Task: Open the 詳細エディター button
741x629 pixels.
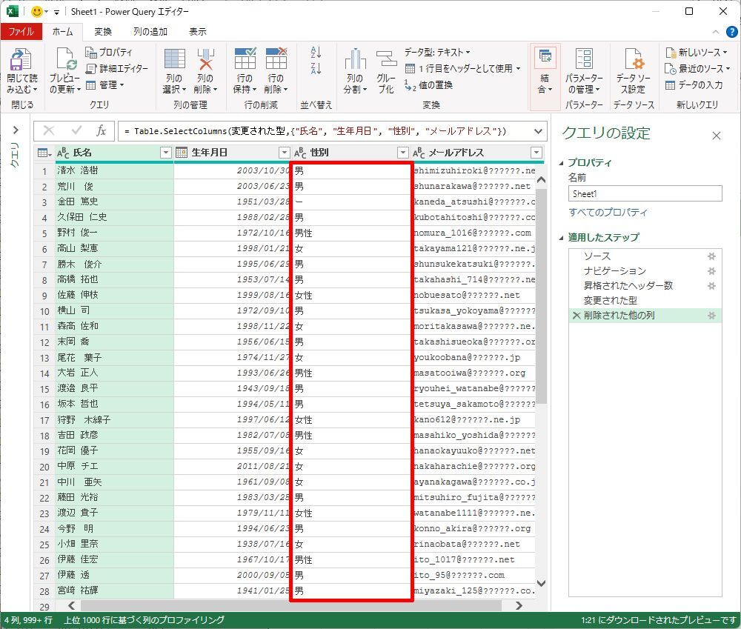Action: pyautogui.click(x=117, y=68)
